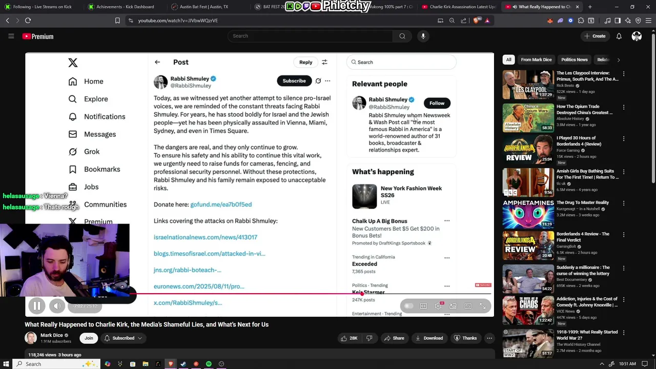Open the Brave Rewards triangle icon

(x=487, y=20)
